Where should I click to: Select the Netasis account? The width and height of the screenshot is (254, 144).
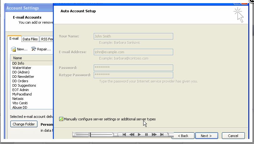click(x=32, y=99)
